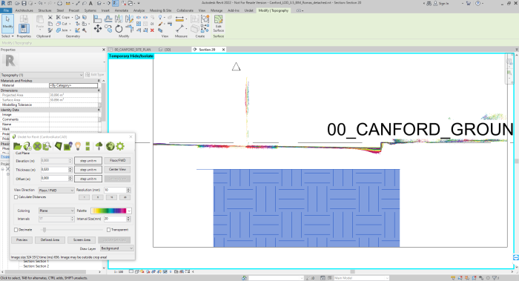The width and height of the screenshot is (519, 281).
Task: Click the Match Type paintbrush icon in Clipboard
Action: (x=50, y=30)
